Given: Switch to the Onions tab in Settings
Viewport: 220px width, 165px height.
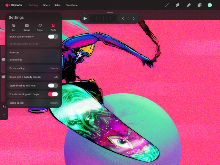Looking at the screenshot, I should 40,27.
